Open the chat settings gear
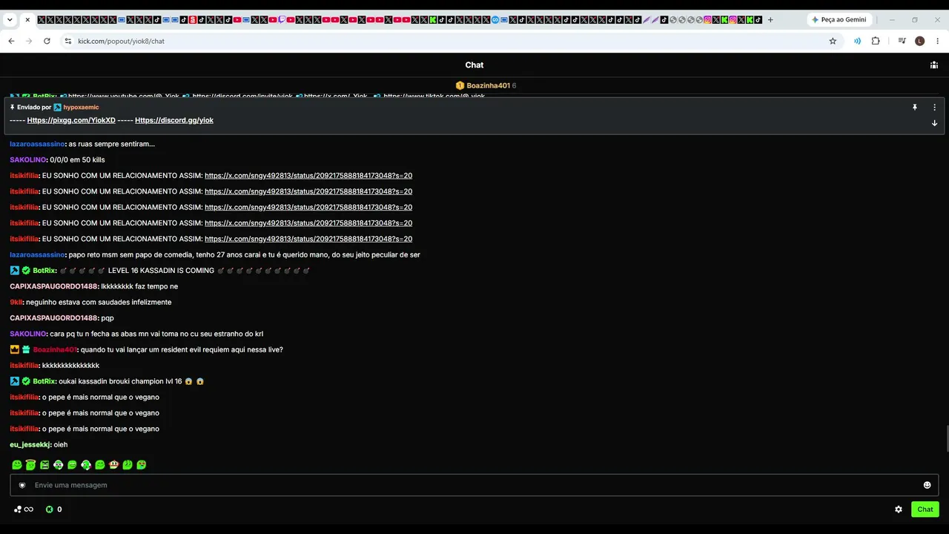 899,510
